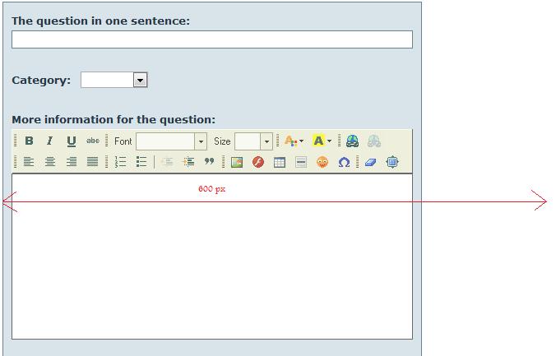This screenshot has width=556, height=356.
Task: Toggle underline formatting
Action: (x=72, y=141)
